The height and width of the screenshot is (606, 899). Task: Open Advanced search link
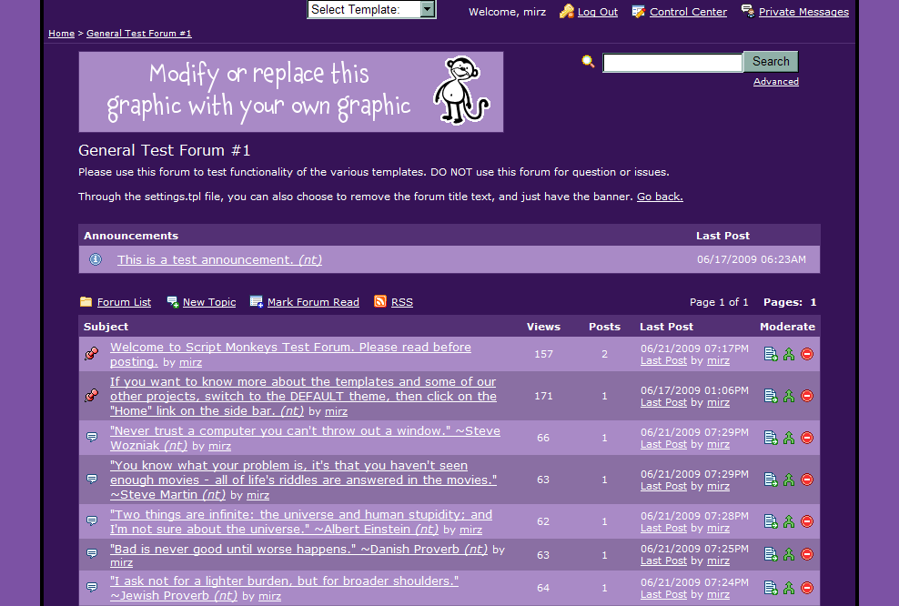(x=776, y=81)
